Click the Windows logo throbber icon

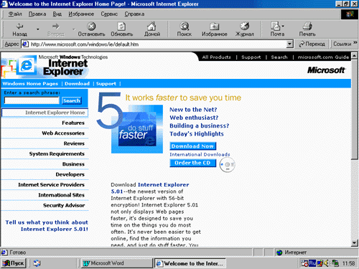click(x=349, y=14)
